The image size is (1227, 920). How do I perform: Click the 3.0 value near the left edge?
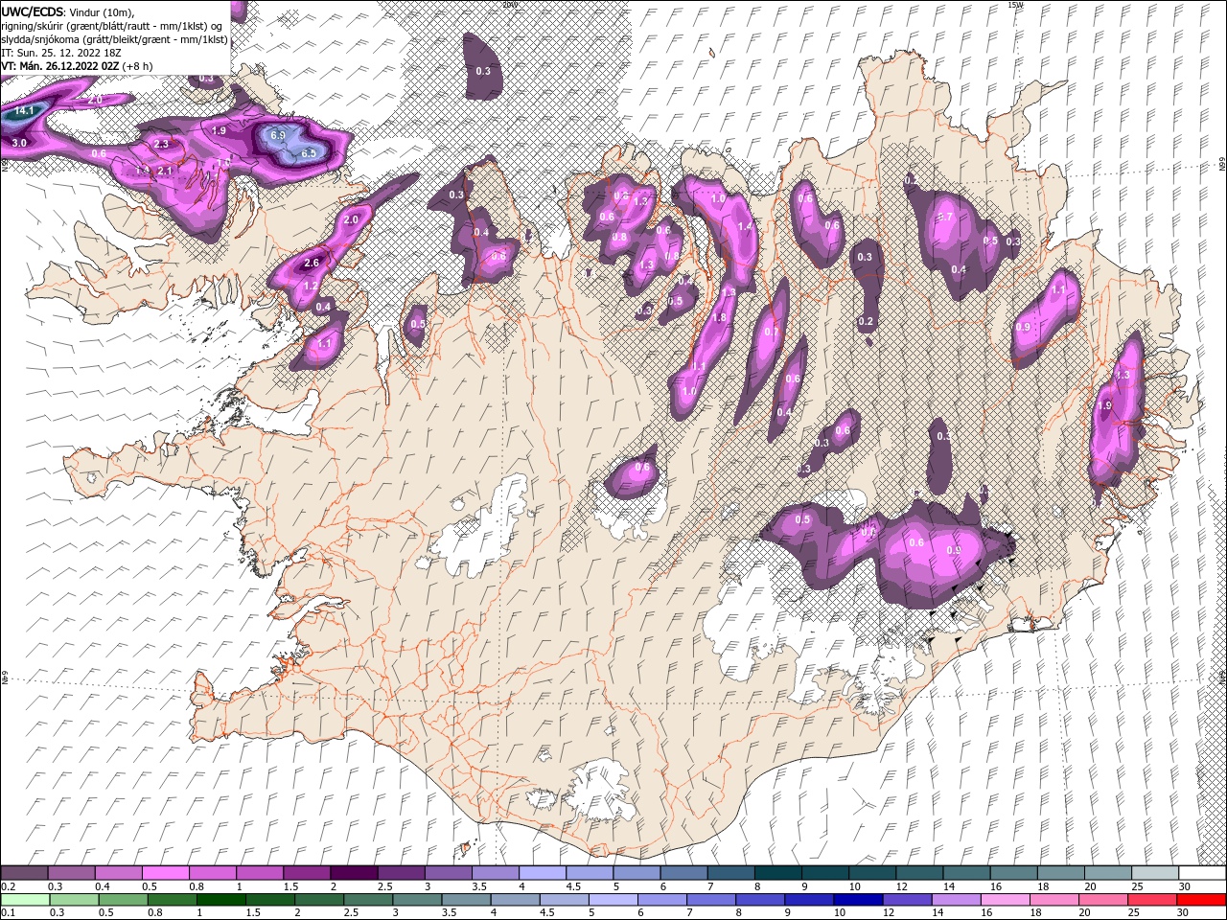point(19,143)
